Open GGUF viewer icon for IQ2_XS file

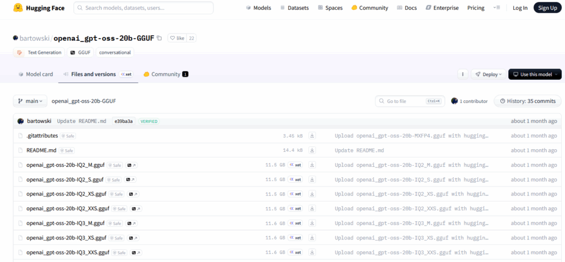[134, 194]
